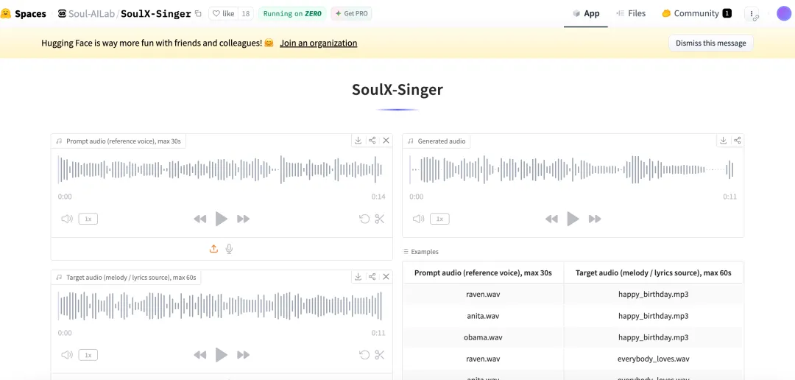Copy the space name to clipboard
Image resolution: width=795 pixels, height=380 pixels.
[198, 14]
